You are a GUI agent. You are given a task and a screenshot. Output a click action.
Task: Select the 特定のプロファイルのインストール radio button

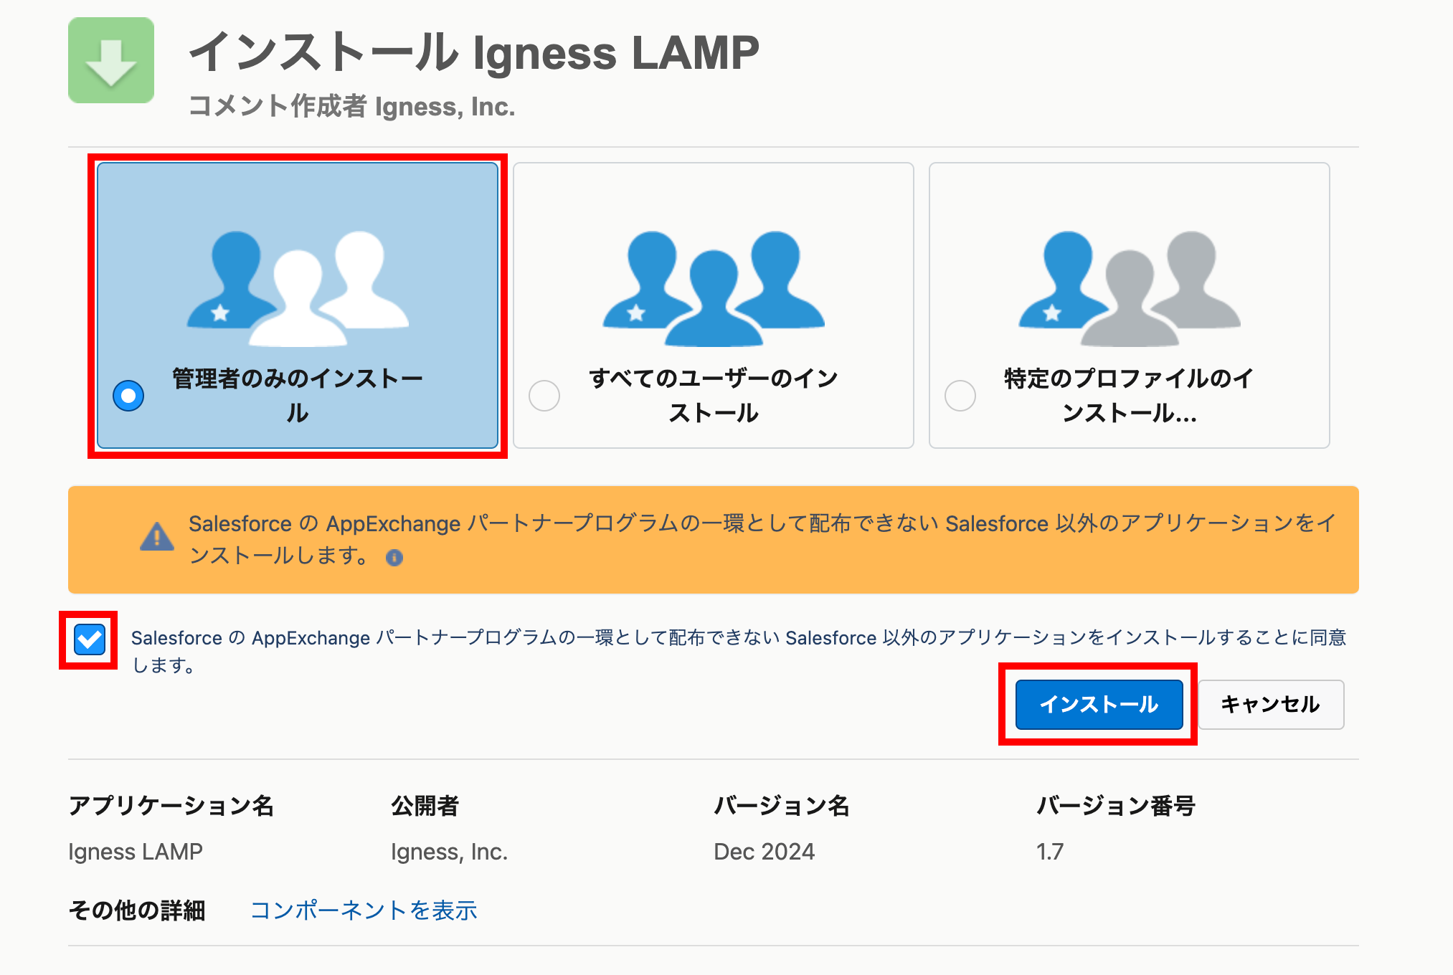pyautogui.click(x=960, y=396)
